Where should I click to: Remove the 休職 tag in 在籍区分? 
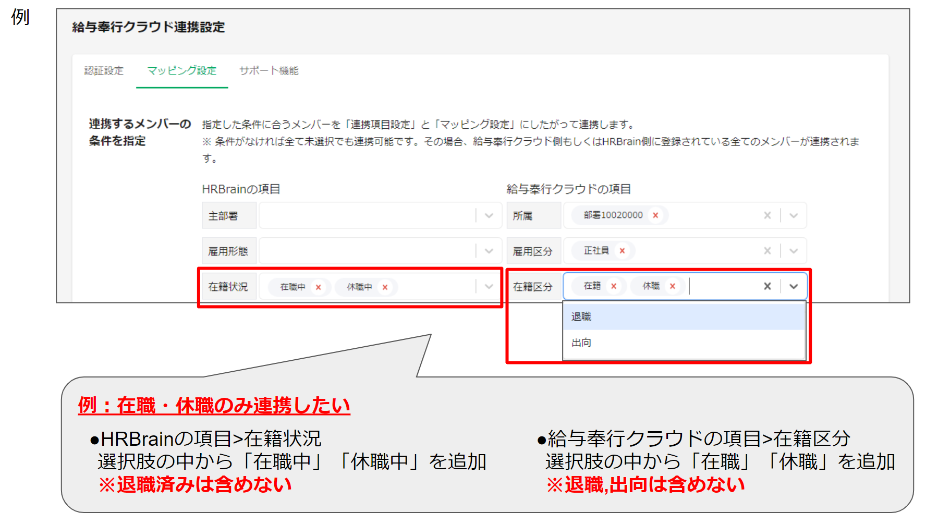[x=673, y=286]
